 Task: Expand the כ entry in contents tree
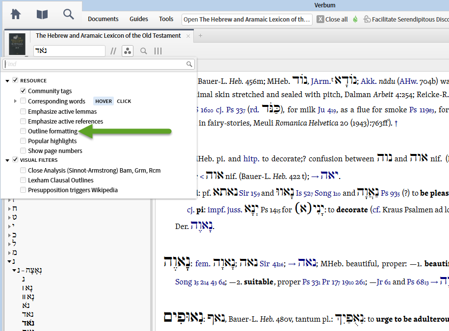pos(9,235)
